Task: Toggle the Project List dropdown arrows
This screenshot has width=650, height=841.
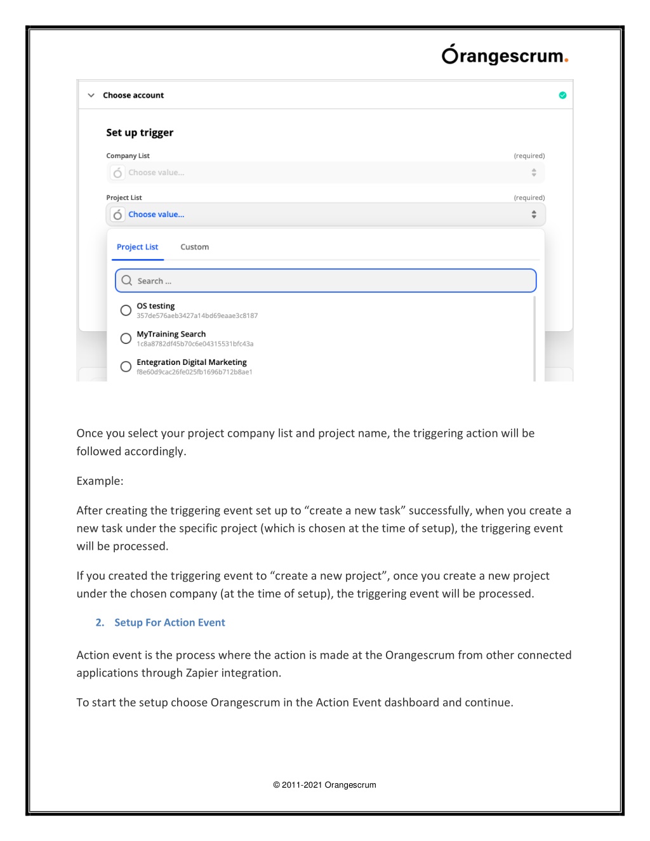Action: [534, 215]
